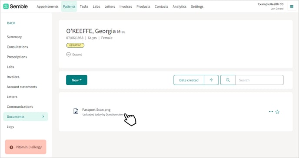Open Passport Scan.png document
Screen dimensions: 299x158
click(x=96, y=110)
